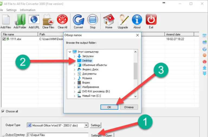The height and width of the screenshot is (137, 208).
Task: Click the Excel icon beside 1111.xlsx
Action: [x=8, y=39]
